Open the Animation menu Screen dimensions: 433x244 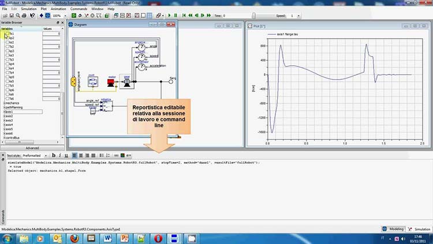(x=59, y=10)
